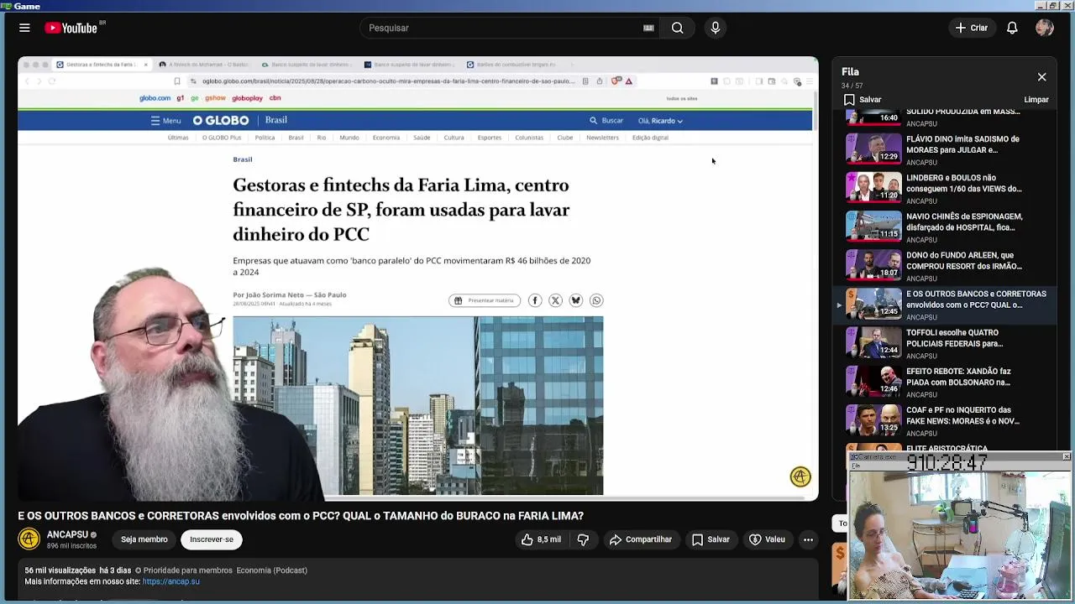Select Esportes in O GLOBO nav
This screenshot has height=604, width=1075.
point(489,138)
